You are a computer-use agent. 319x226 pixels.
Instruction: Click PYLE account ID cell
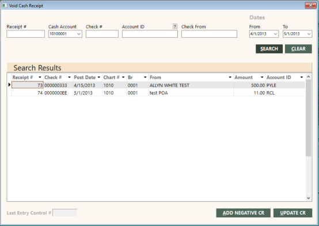[x=286, y=85]
